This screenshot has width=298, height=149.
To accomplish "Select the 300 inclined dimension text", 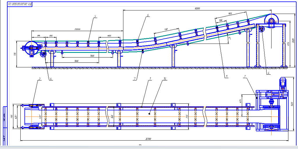I will [221, 20].
